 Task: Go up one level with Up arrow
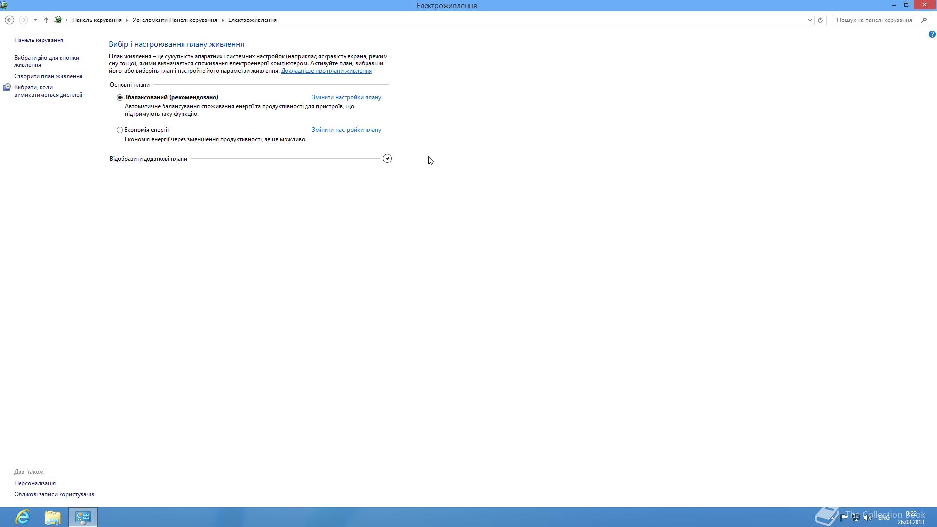[x=46, y=20]
